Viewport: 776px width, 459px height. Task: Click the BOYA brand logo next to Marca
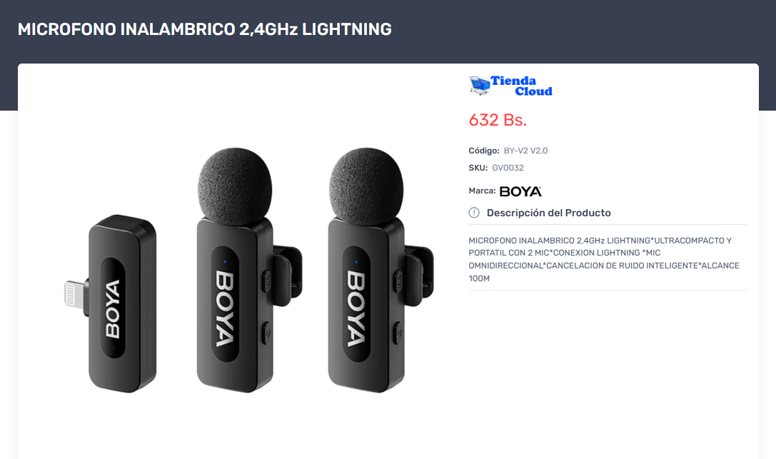click(x=520, y=191)
